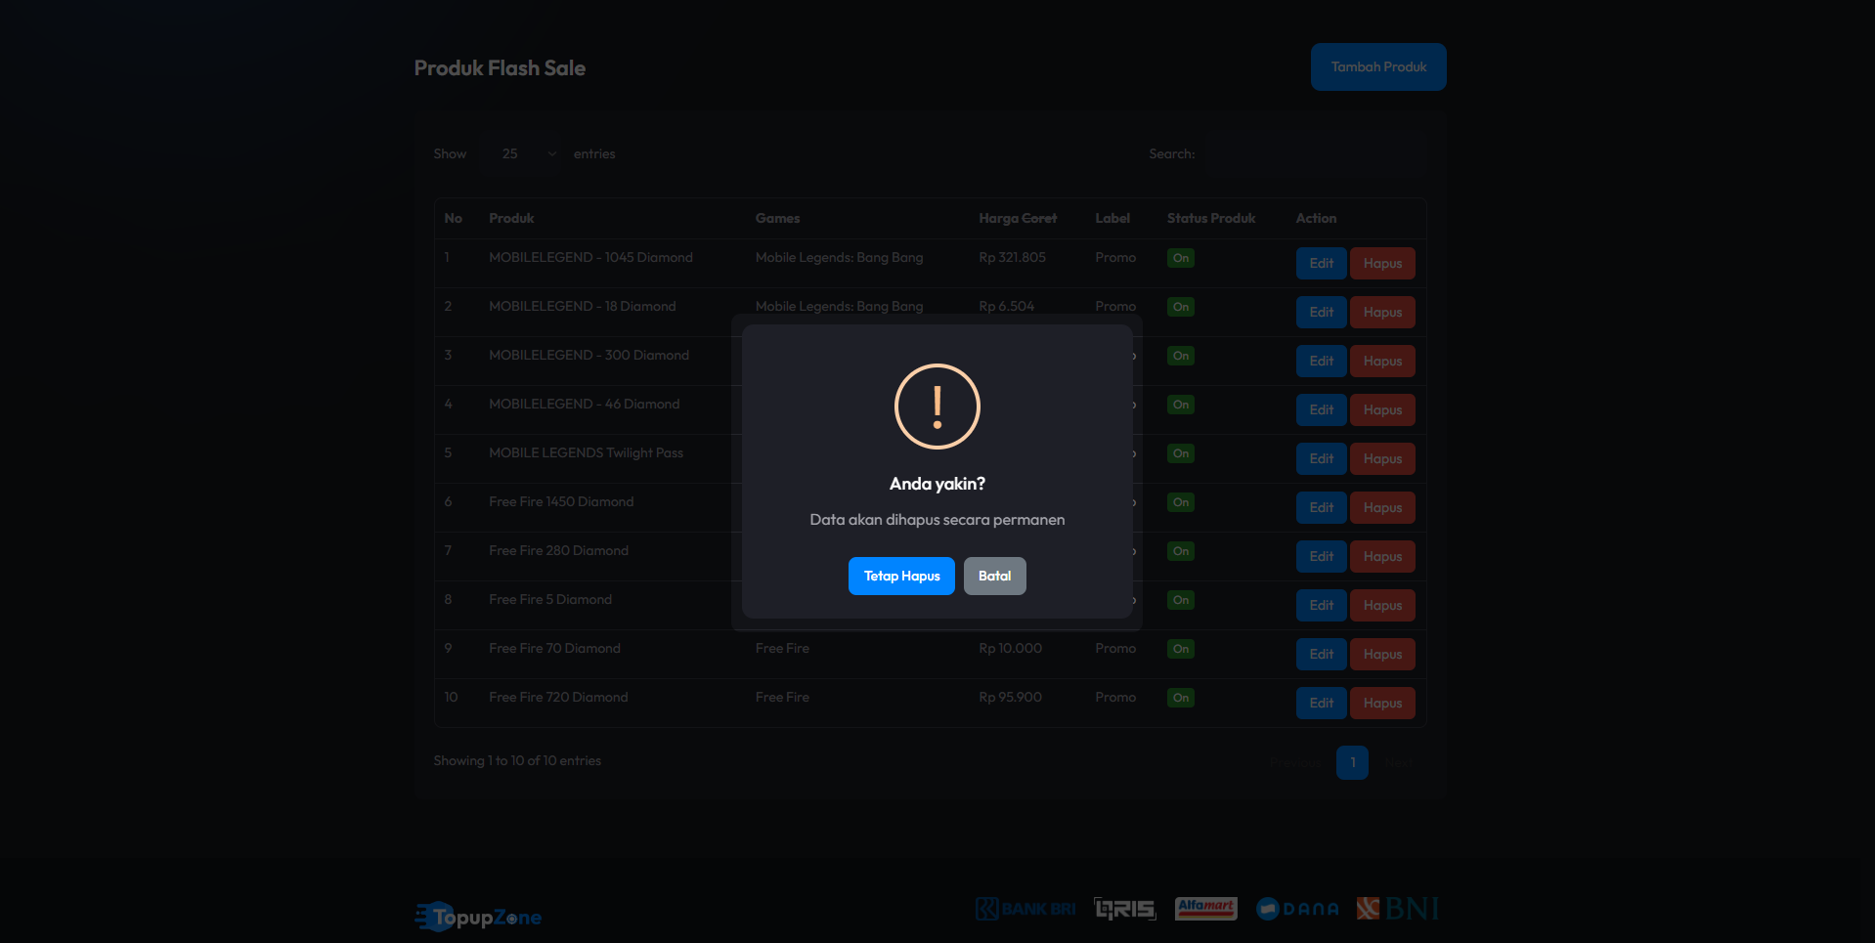Viewport: 1875px width, 943px height.
Task: Click the 'Anda yakin?' dialog title
Action: pyautogui.click(x=937, y=484)
